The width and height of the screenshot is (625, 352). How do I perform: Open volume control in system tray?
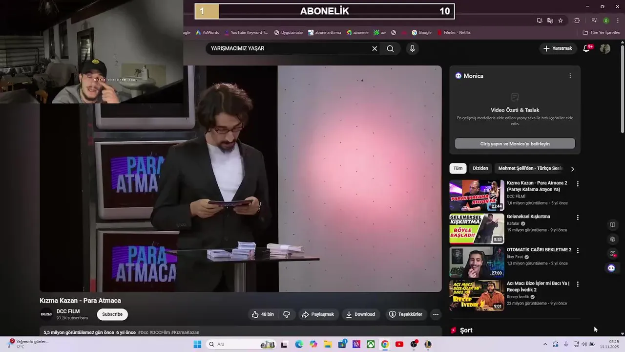[x=584, y=344]
